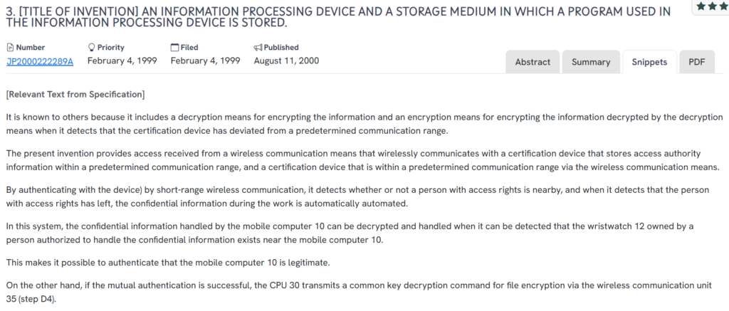Viewport: 729px width, 311px height.
Task: Switch to the Summary tab
Action: pyautogui.click(x=590, y=62)
